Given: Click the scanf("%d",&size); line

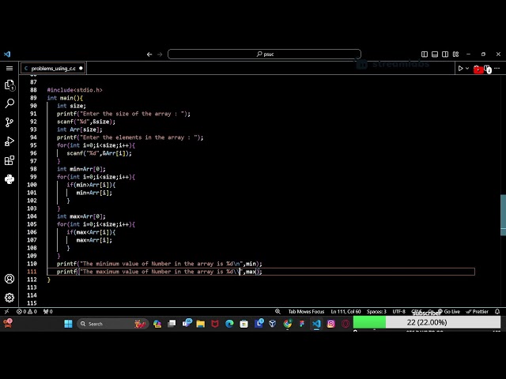Looking at the screenshot, I should 86,122.
